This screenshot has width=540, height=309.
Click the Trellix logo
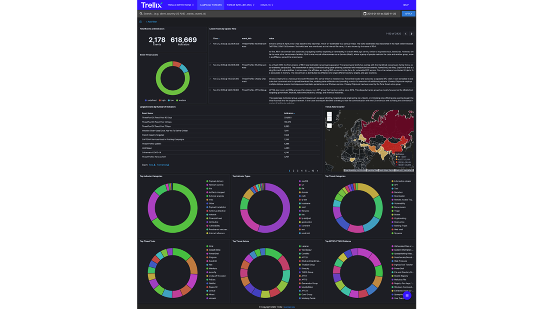pos(152,5)
